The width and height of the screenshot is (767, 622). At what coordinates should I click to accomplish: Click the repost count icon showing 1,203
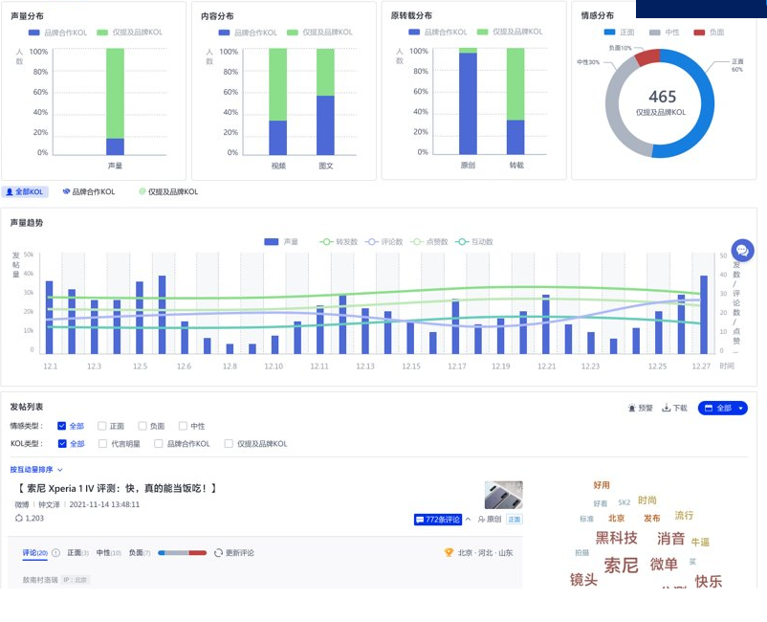pyautogui.click(x=19, y=519)
